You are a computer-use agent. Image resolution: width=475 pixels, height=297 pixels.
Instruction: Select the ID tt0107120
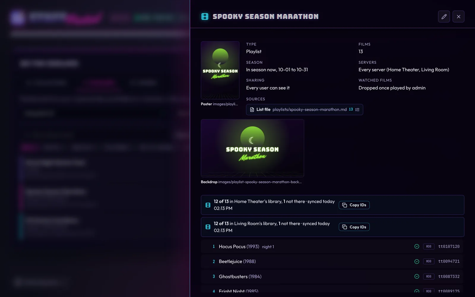449,247
